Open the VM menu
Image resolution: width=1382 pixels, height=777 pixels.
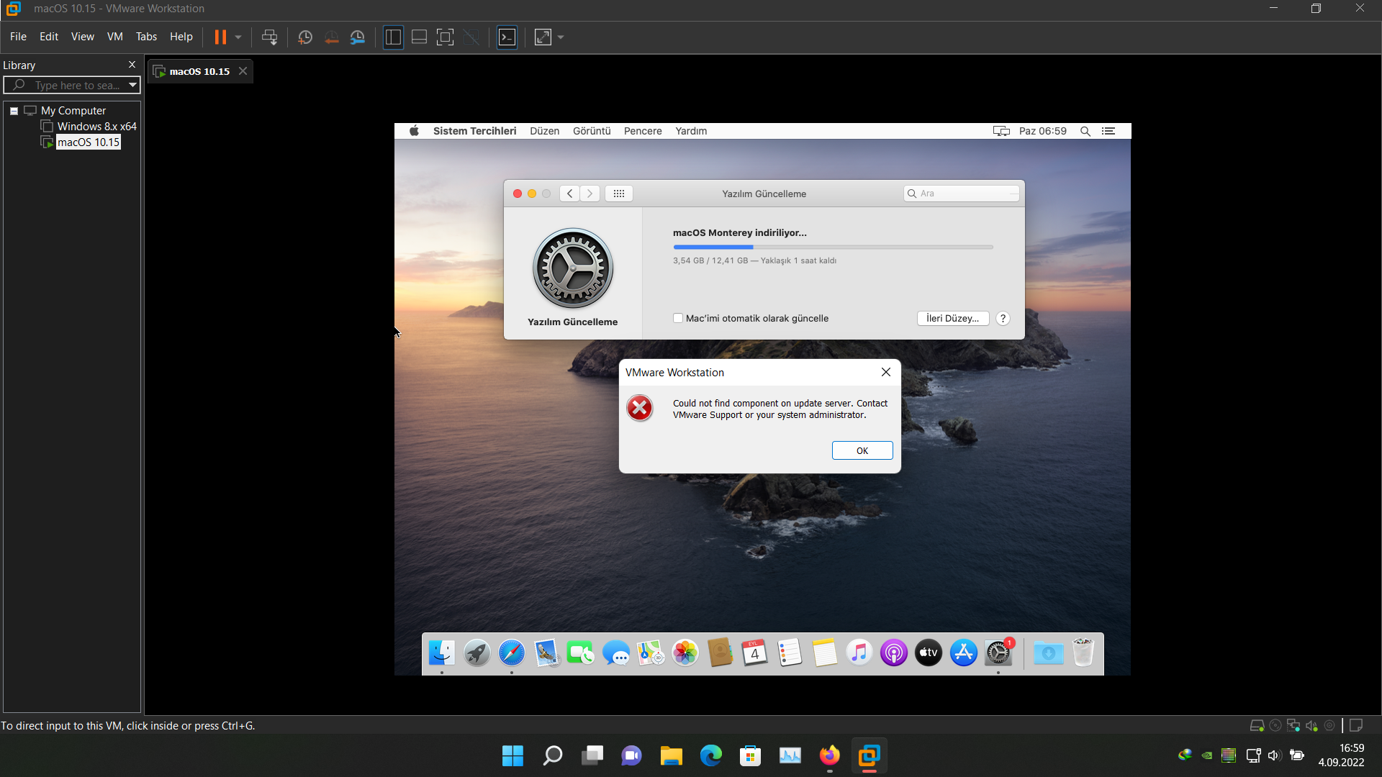(114, 37)
